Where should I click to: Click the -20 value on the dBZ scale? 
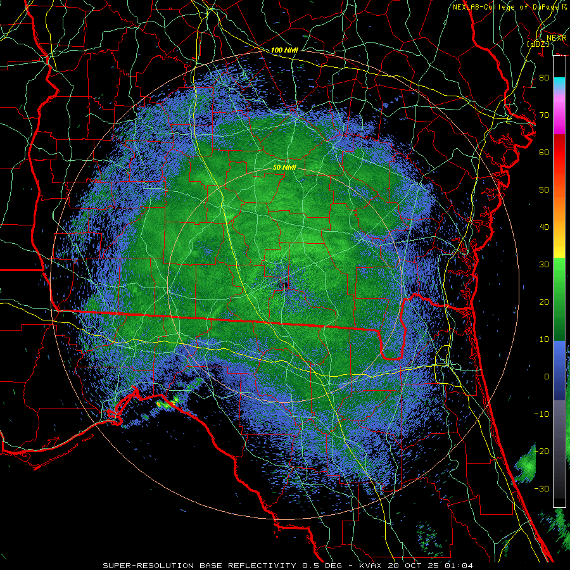[541, 451]
